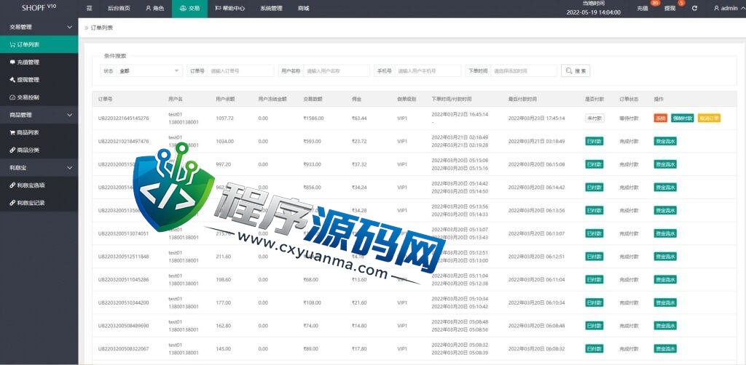
Task: Click the 充值 notification with badge 89
Action: [x=643, y=8]
